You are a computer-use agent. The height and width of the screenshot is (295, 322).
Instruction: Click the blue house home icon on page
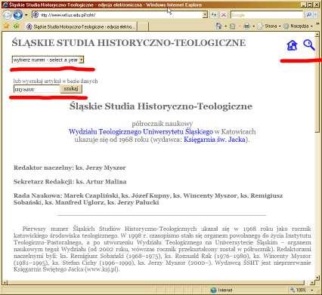pyautogui.click(x=292, y=45)
